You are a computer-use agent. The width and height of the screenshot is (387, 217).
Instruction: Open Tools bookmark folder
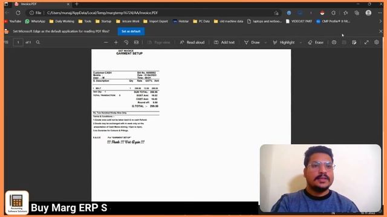point(85,22)
